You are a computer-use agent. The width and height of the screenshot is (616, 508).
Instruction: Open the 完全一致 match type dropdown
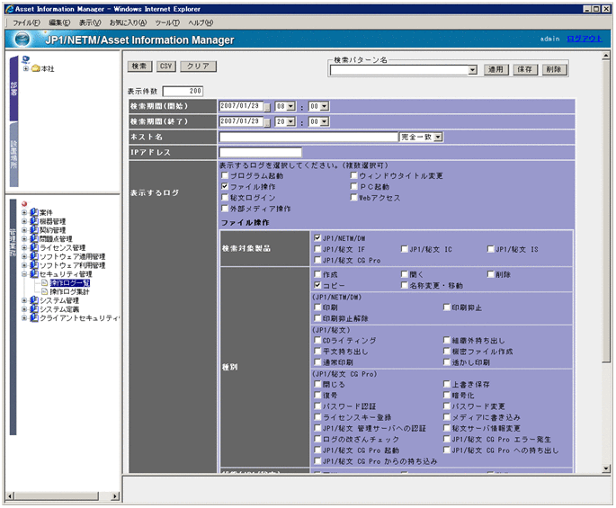pyautogui.click(x=438, y=138)
